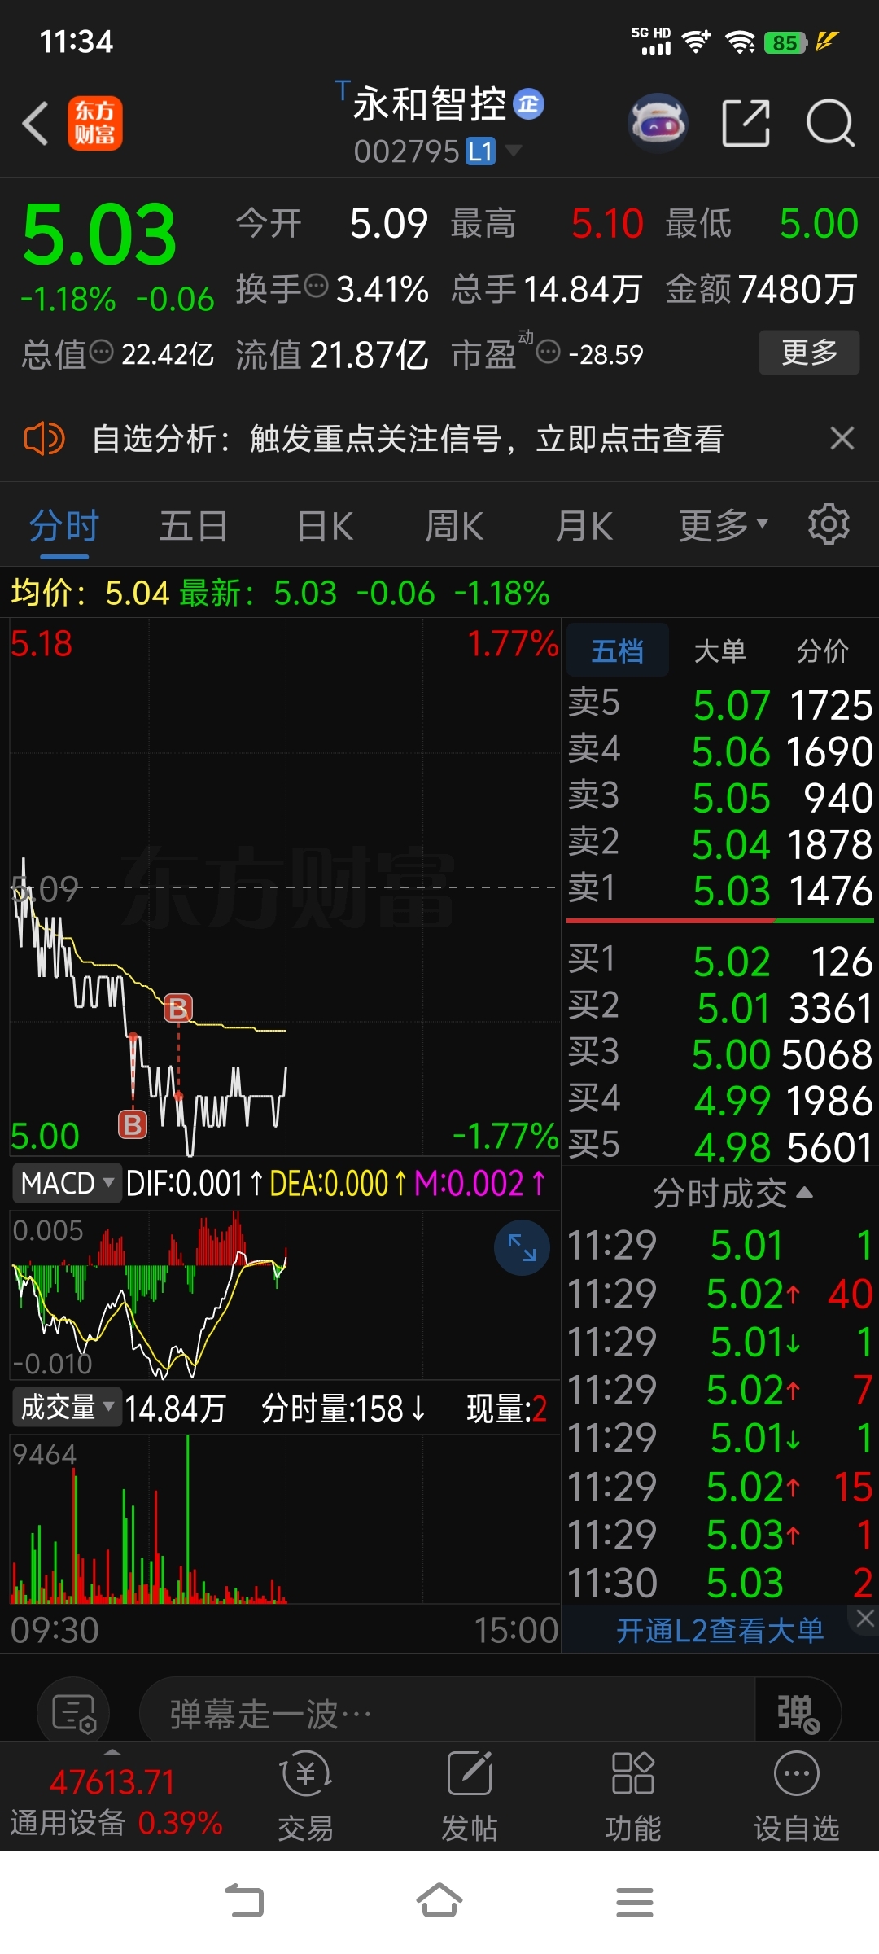Switch to 周K chart tab
The height and width of the screenshot is (1954, 879).
pos(454,525)
